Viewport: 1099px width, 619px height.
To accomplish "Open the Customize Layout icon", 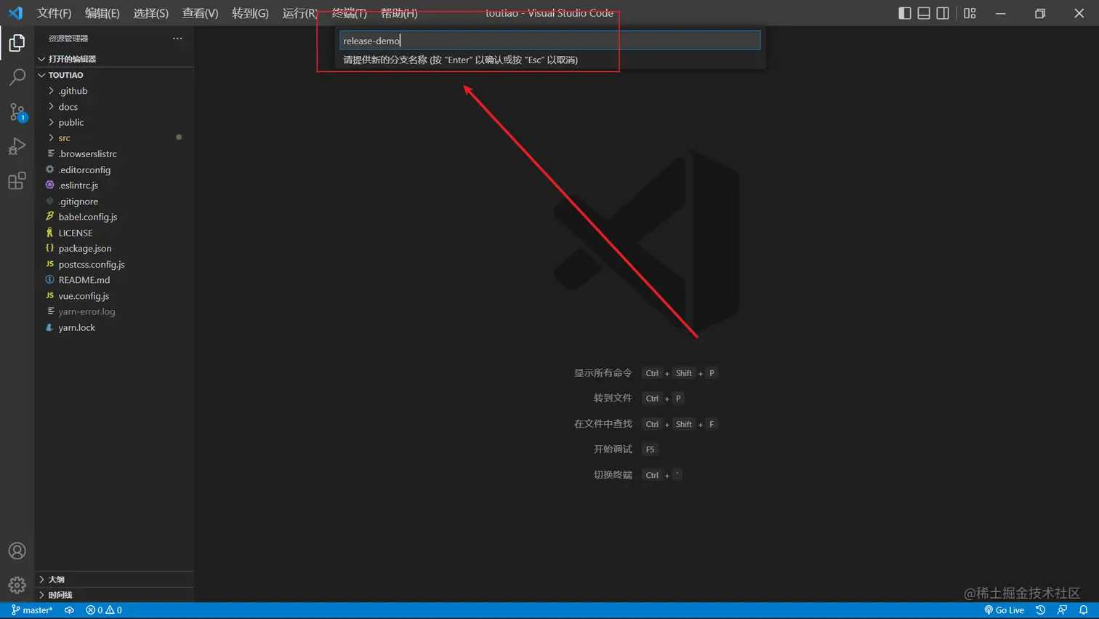I will [x=970, y=13].
